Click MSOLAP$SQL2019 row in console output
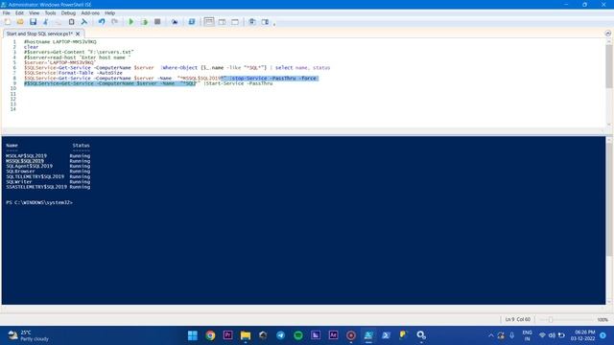 click(48, 155)
